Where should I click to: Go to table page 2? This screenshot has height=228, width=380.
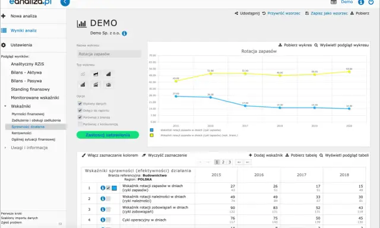(x=223, y=162)
